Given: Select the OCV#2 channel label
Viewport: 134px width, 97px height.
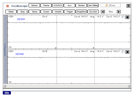Looking at the screenshot, I should click(x=20, y=54).
